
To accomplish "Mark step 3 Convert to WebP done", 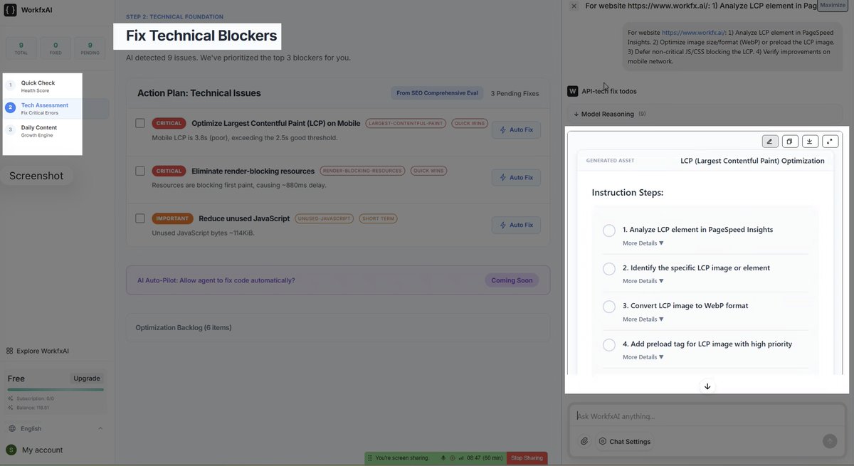I will 609,307.
